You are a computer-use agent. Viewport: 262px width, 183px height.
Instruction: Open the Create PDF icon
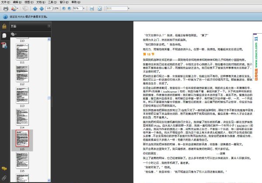(14, 8)
